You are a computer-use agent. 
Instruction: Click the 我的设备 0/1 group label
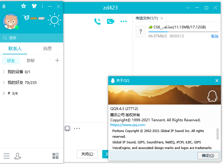(19, 72)
